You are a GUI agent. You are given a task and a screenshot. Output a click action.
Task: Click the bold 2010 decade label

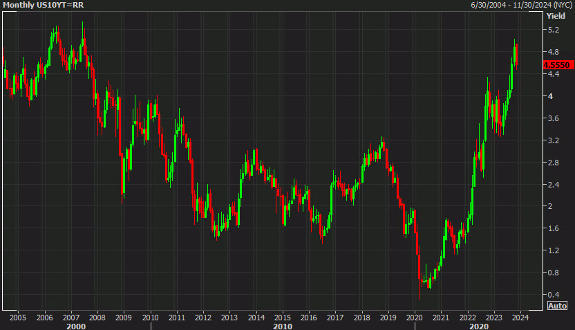click(x=283, y=327)
